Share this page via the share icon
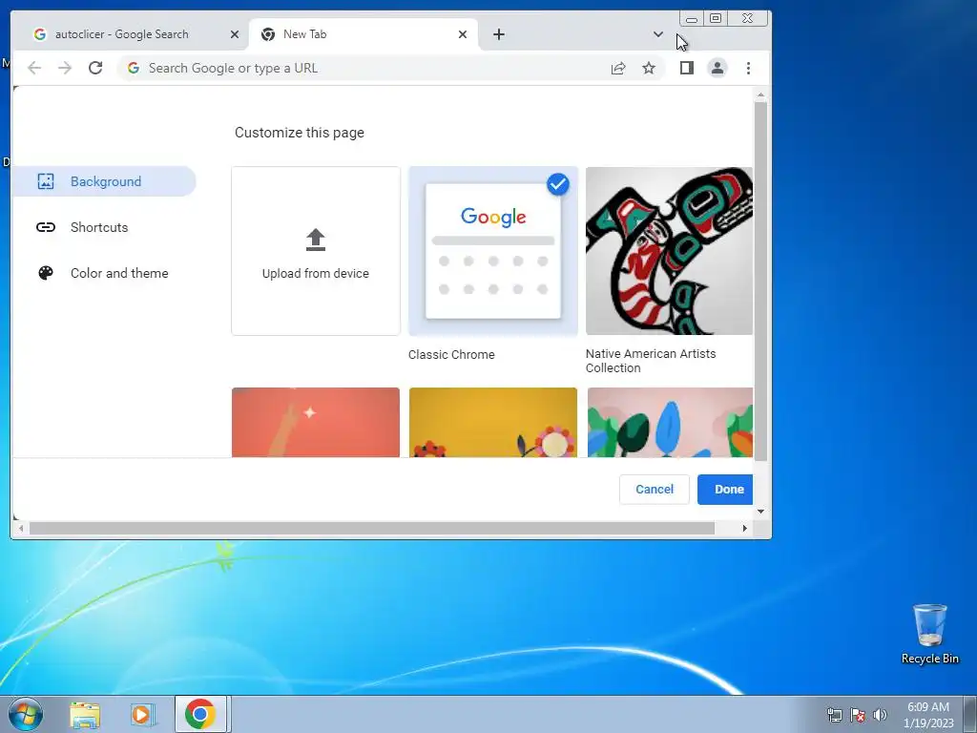Screen dimensions: 977x733 pos(618,68)
